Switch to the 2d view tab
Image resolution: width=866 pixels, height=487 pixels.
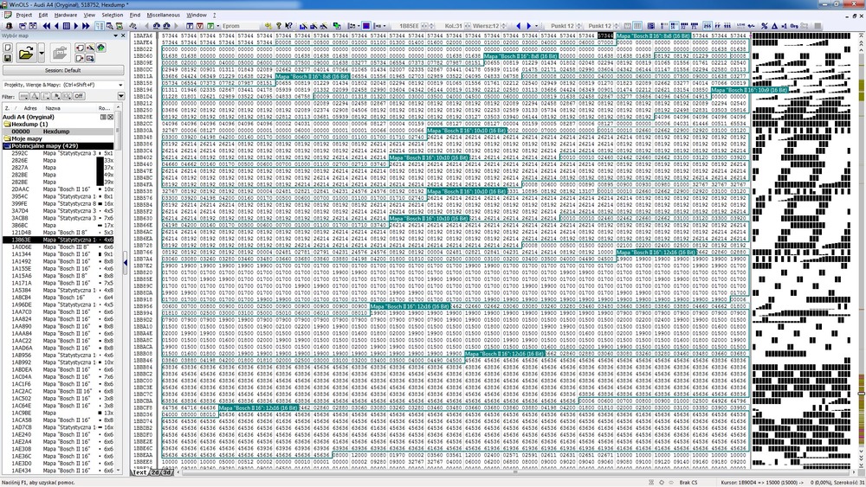155,472
